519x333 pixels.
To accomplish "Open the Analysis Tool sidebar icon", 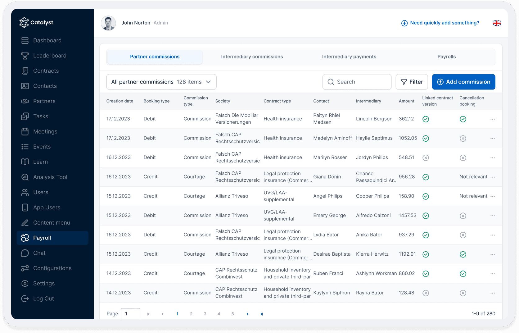I will (x=25, y=177).
